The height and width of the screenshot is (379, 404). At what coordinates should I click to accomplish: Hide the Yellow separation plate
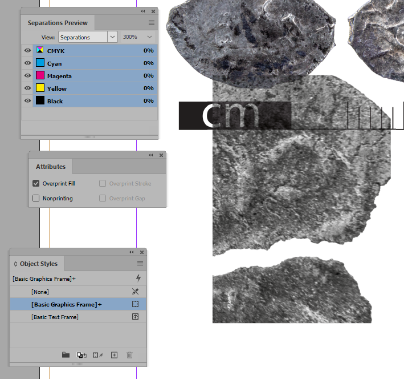click(x=27, y=88)
